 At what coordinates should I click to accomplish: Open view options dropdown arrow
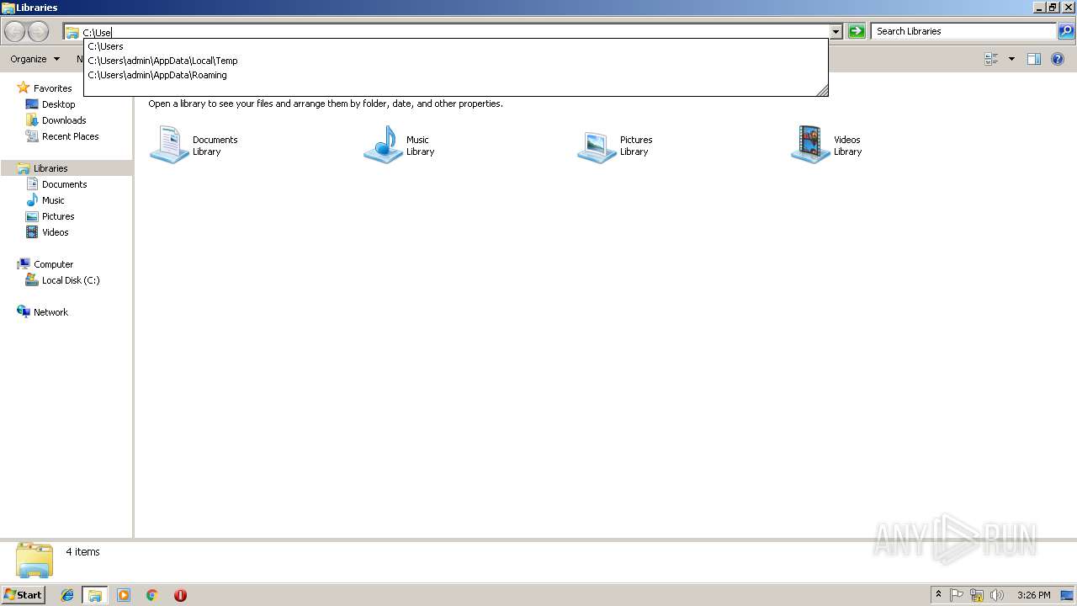coord(1011,59)
